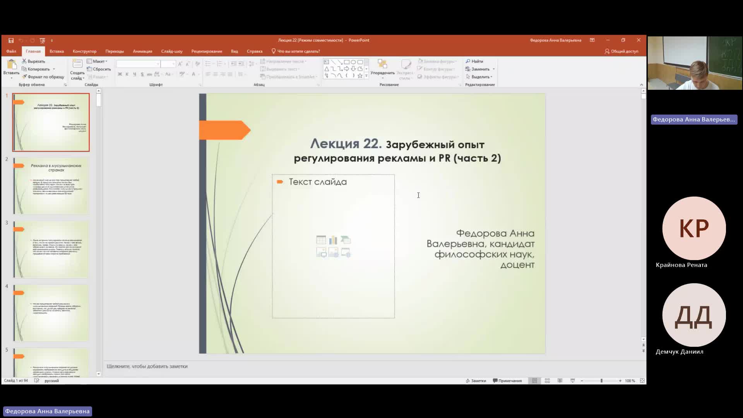Collapse the ribbon with chevron

(x=641, y=84)
